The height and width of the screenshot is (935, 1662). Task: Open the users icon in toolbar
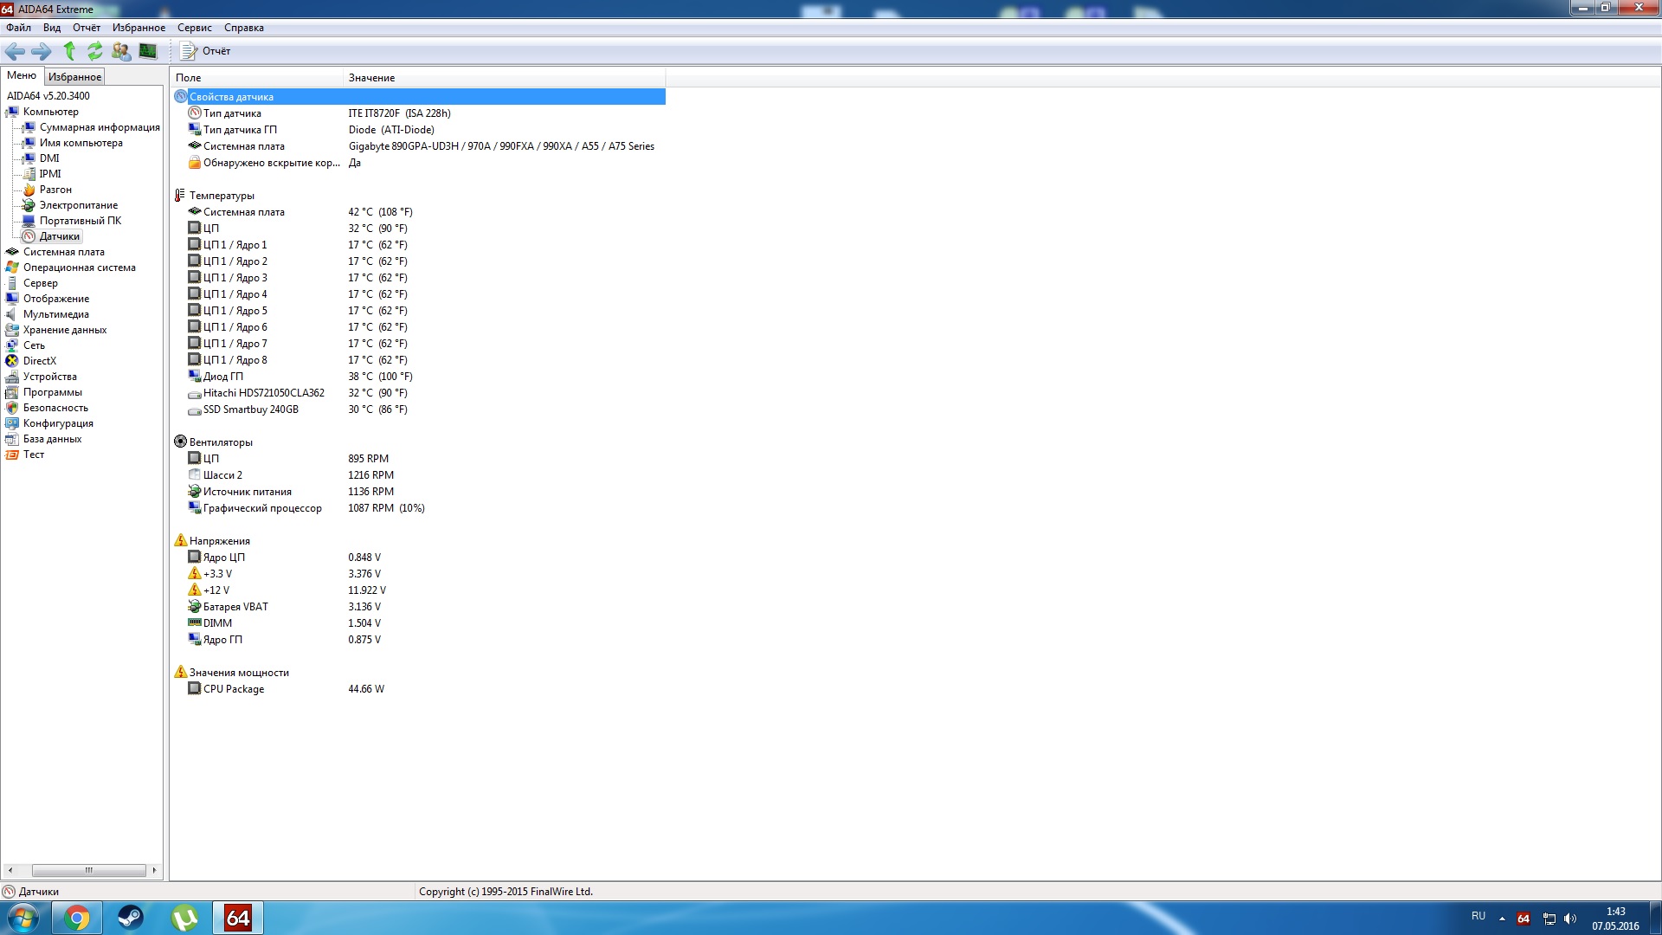click(121, 51)
